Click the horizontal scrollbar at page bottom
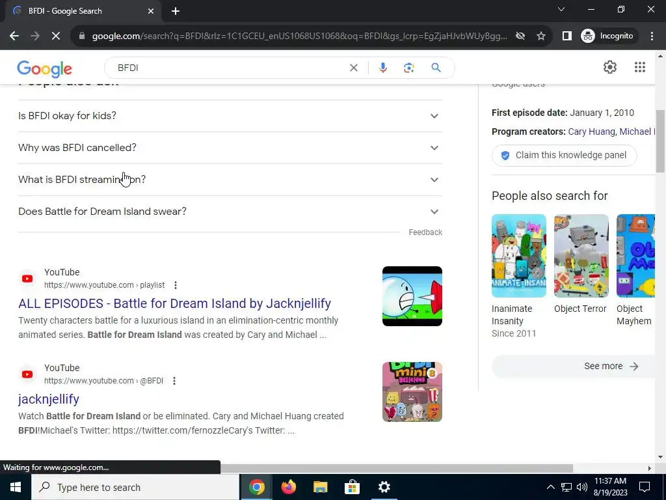This screenshot has width=666, height=500. pyautogui.click(x=396, y=468)
